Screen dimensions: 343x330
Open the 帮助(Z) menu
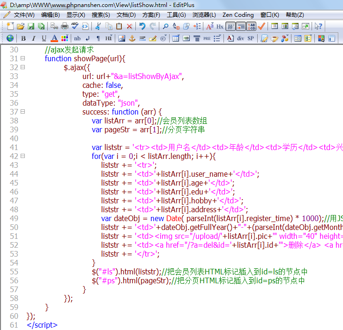coord(295,15)
